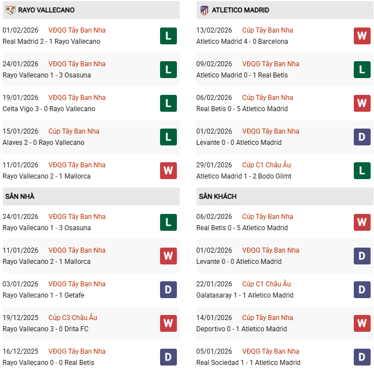Viewport: 374px width, 370px height.
Task: Click the Atletico Madrid club crest icon
Action: click(204, 10)
